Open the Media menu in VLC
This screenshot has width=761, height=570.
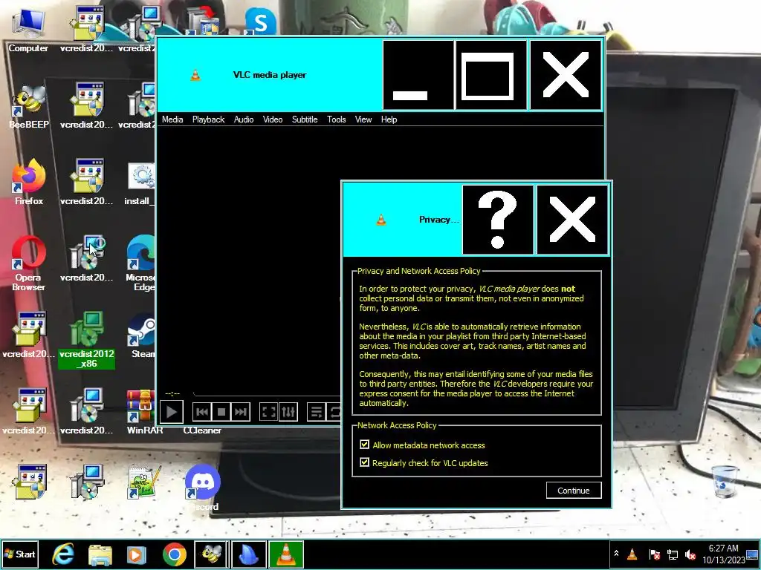[x=172, y=119]
